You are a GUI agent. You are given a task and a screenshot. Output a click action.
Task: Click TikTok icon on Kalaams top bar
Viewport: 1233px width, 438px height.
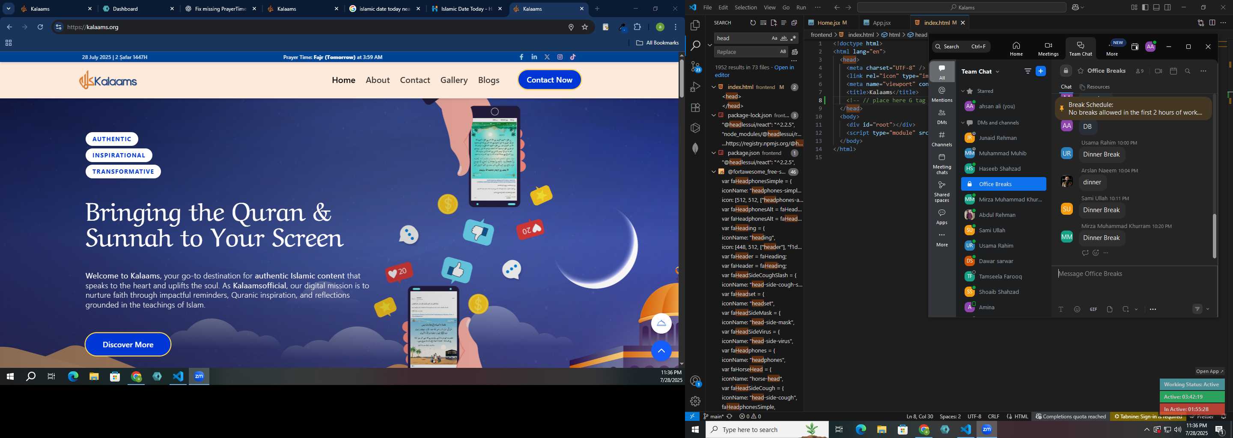[x=573, y=57]
